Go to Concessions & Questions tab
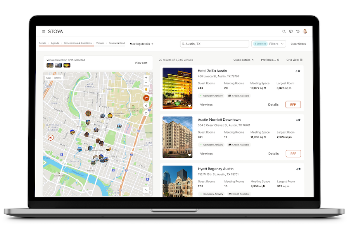 tap(78, 43)
